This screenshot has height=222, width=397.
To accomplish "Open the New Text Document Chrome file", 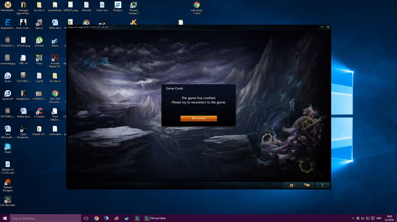I will [x=55, y=96].
